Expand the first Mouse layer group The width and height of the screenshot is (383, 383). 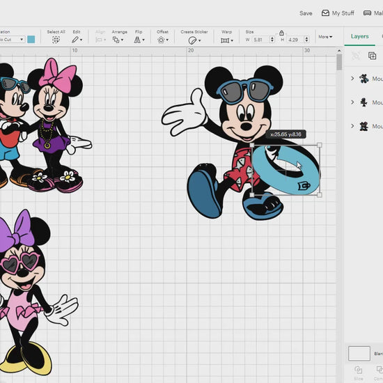pos(352,79)
